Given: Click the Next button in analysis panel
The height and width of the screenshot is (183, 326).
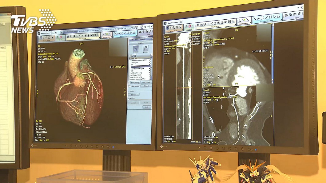Looking at the screenshot, I should pyautogui.click(x=147, y=107).
